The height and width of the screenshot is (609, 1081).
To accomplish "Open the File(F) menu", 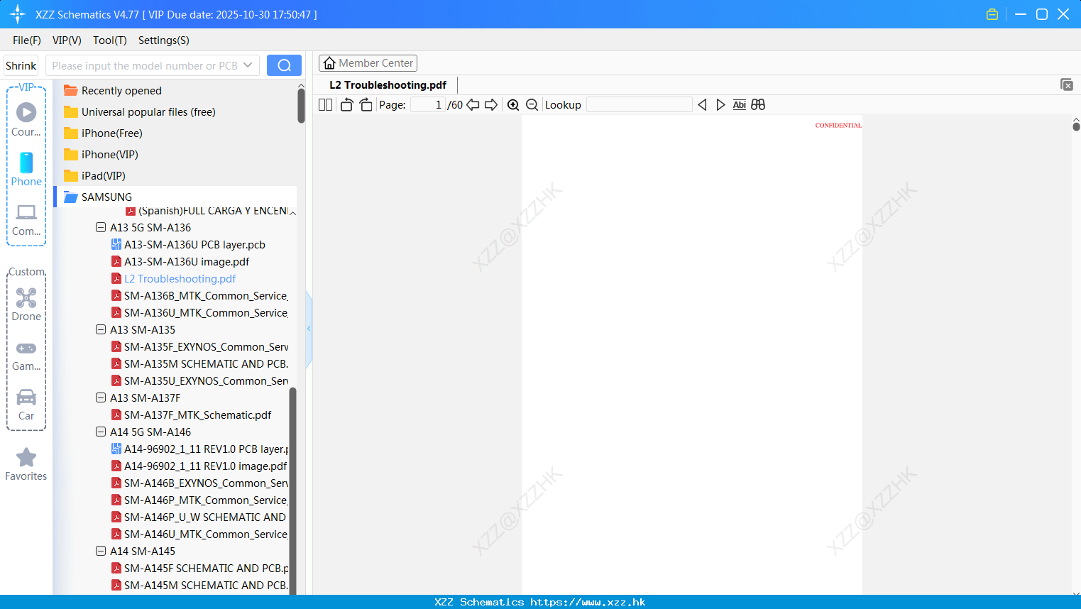I will pos(27,40).
